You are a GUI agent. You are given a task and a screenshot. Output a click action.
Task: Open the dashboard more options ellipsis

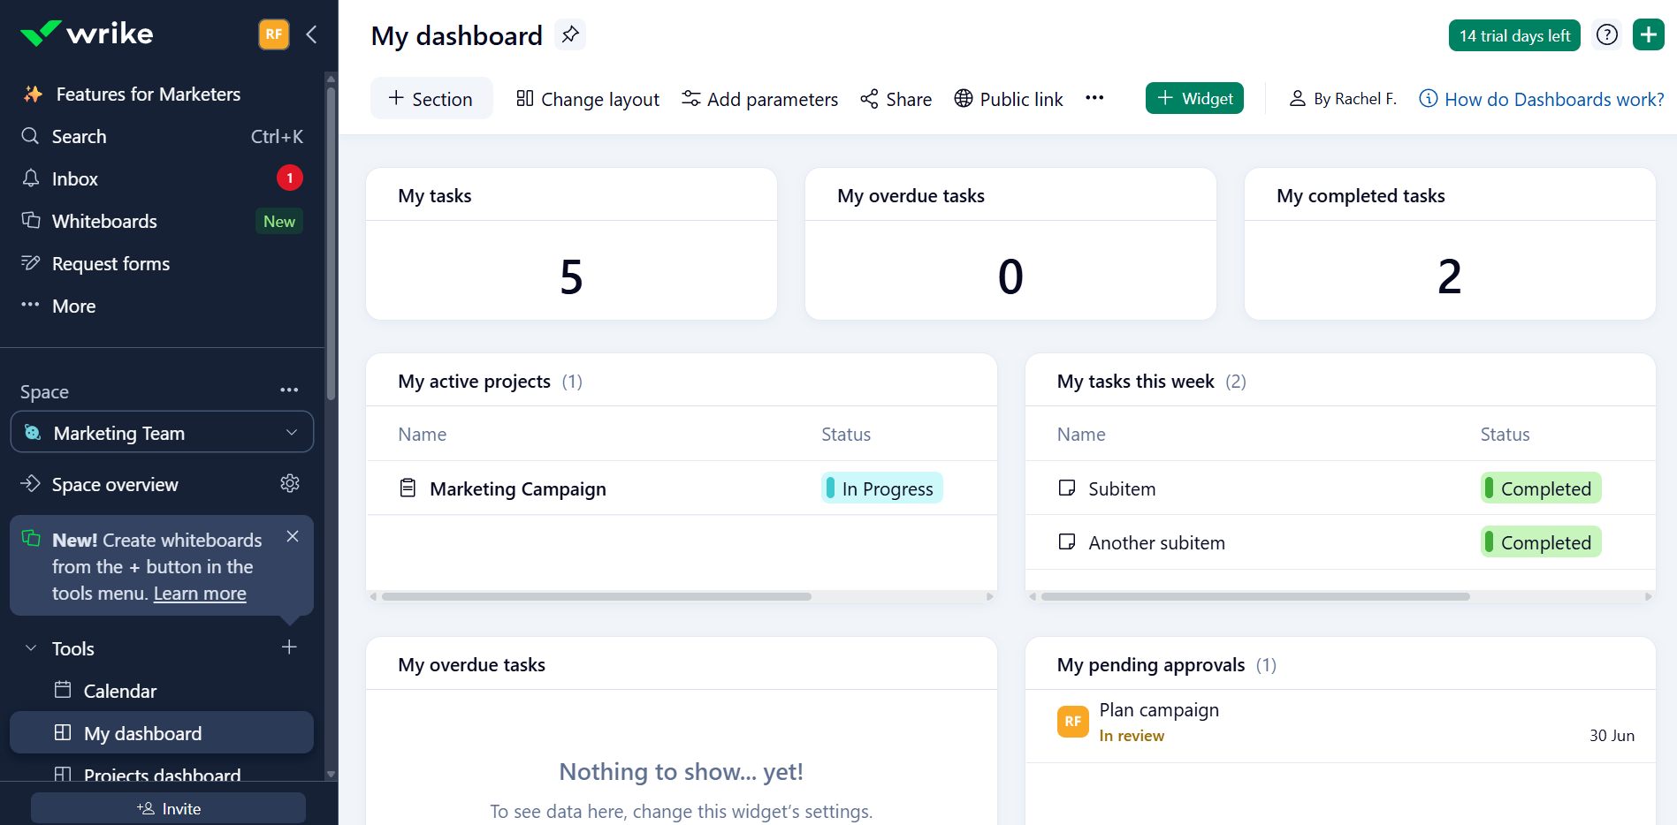click(1094, 98)
